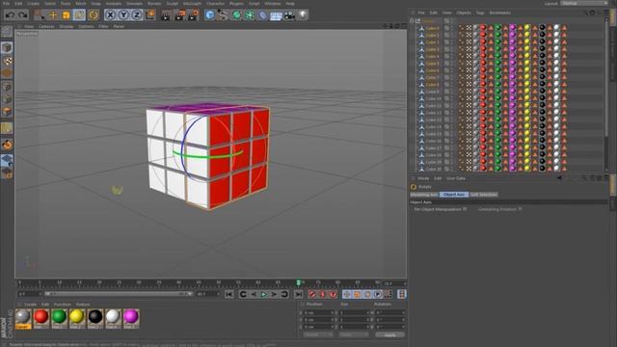This screenshot has height=347, width=617.
Task: Toggle Rotation keyframe recording
Action: (367, 294)
